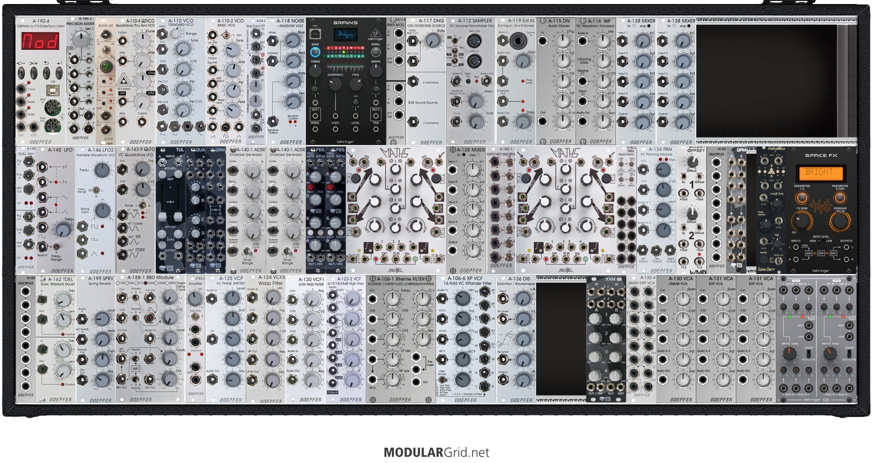
Task: Click the MIDI In socket on A-112 Sampler
Action: (474, 61)
